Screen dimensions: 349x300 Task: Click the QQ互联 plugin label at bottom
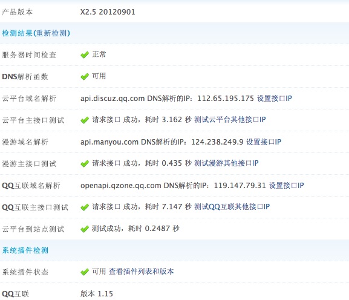[x=15, y=294]
